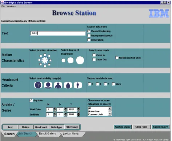Click the Start Date year field 1929
The width and height of the screenshot is (172, 141).
(x=72, y=110)
